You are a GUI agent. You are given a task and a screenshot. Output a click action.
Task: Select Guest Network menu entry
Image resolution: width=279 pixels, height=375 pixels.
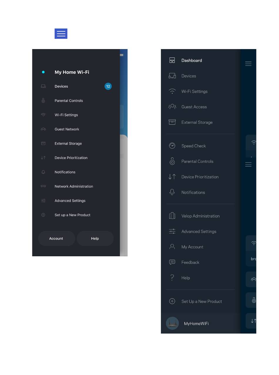(67, 129)
